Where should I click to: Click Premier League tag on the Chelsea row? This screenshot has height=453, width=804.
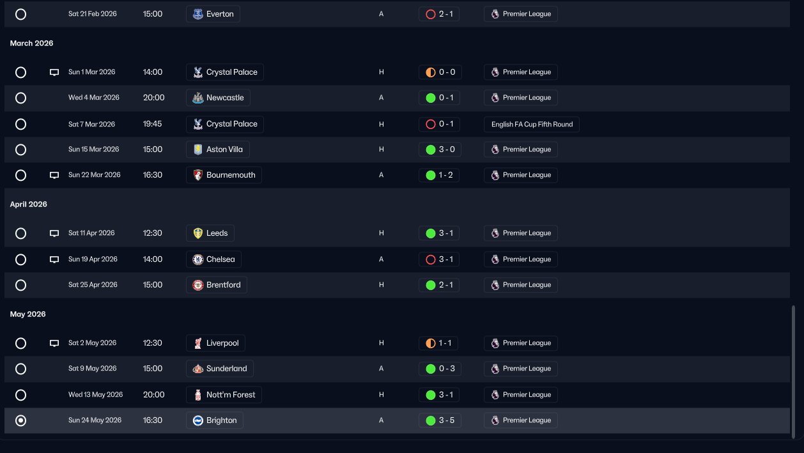520,259
